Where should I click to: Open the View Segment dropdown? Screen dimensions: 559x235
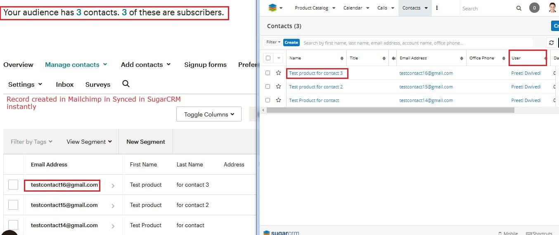pyautogui.click(x=89, y=142)
